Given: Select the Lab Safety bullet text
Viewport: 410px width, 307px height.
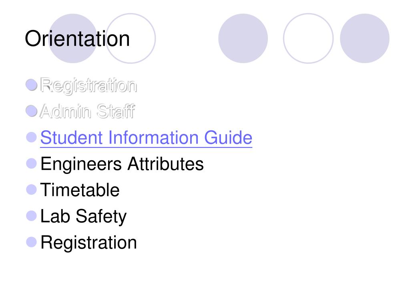Looking at the screenshot, I should pos(83,217).
